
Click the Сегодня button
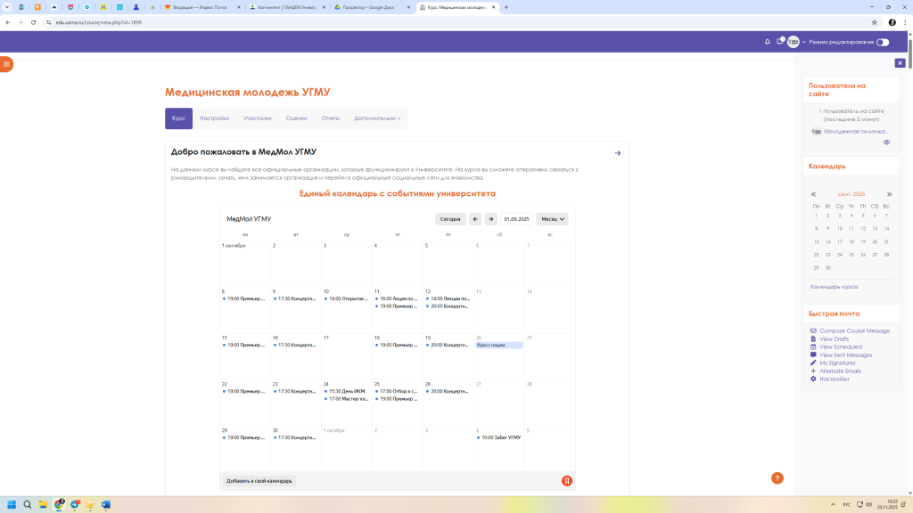tap(450, 219)
